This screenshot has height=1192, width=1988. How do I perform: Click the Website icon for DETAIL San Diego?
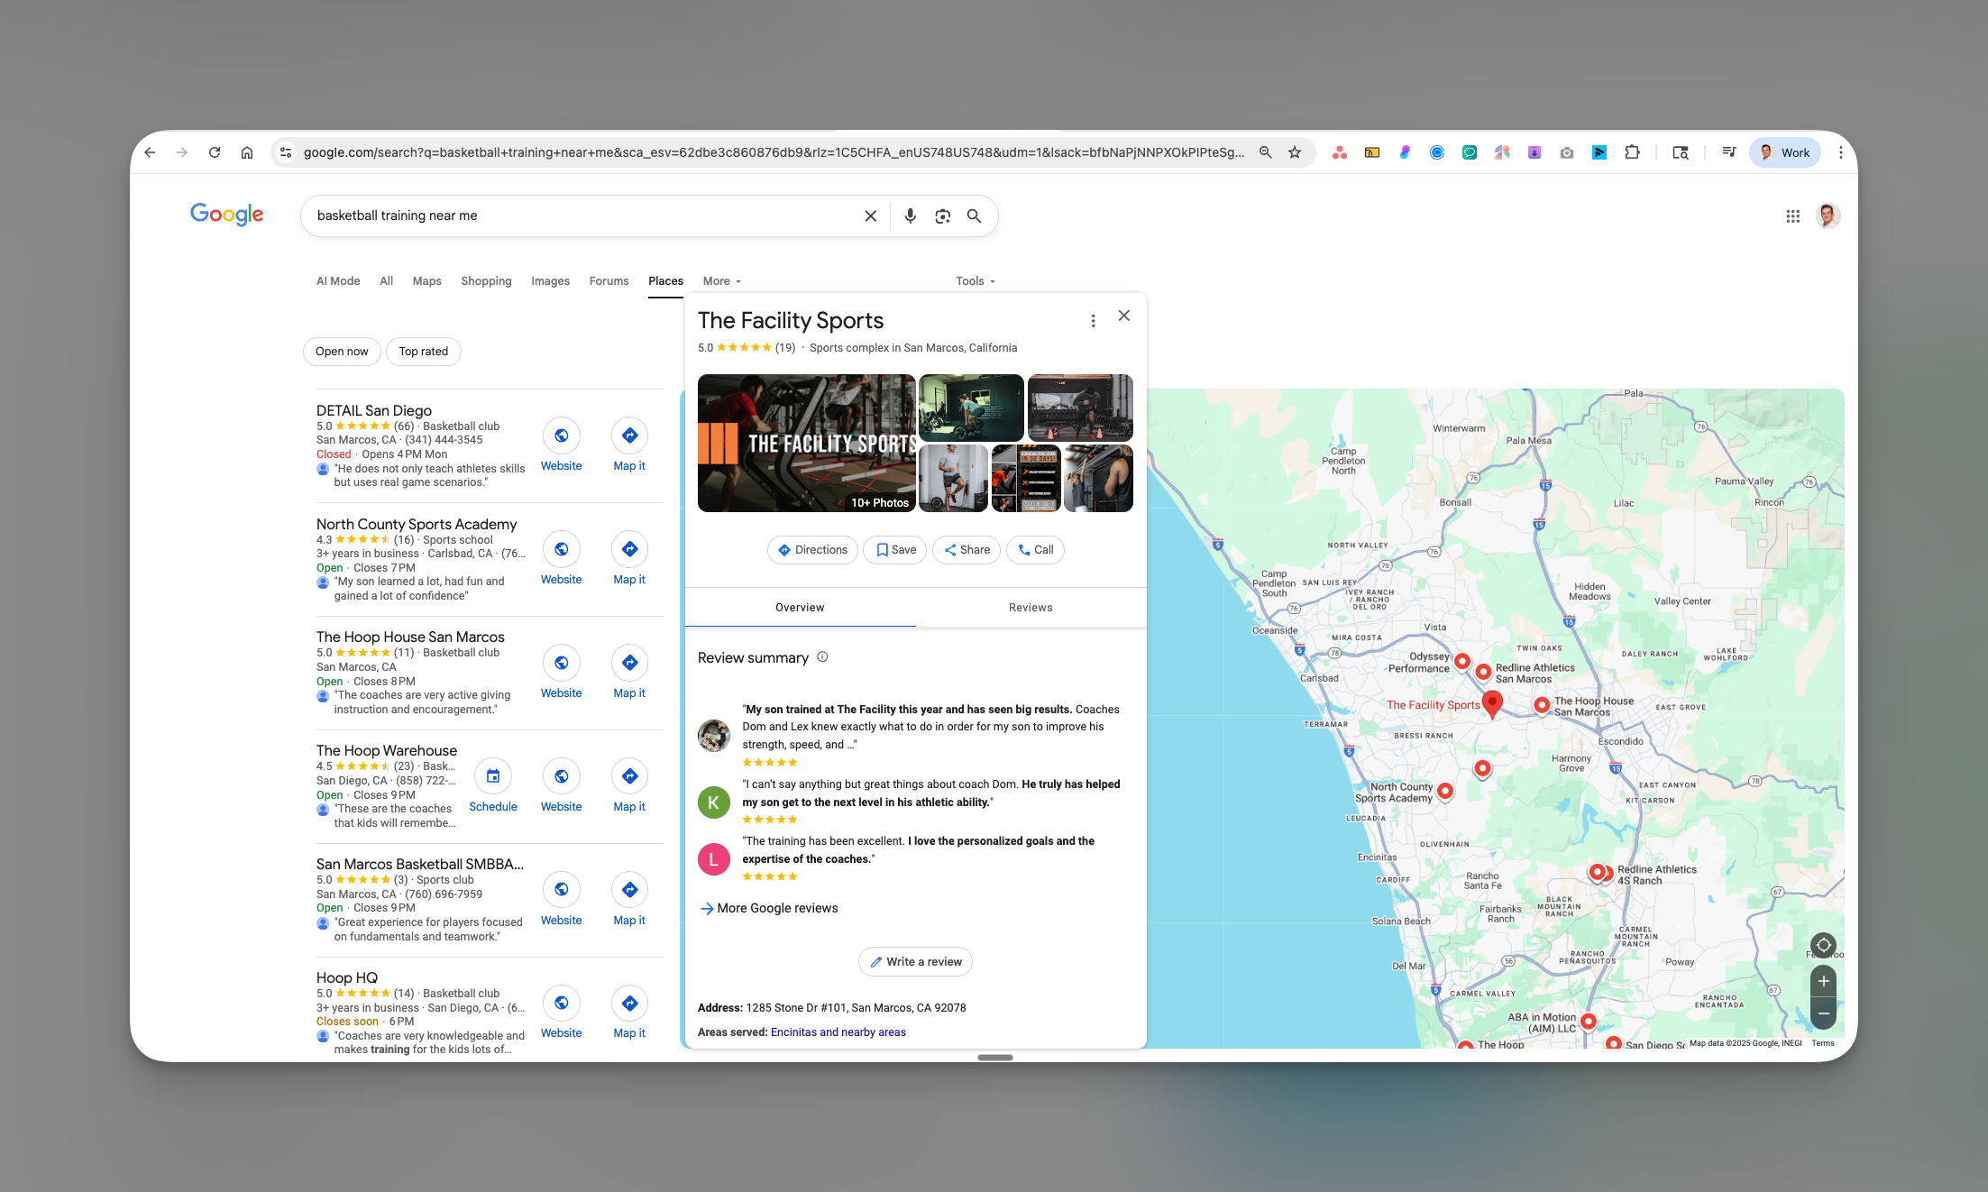click(561, 436)
